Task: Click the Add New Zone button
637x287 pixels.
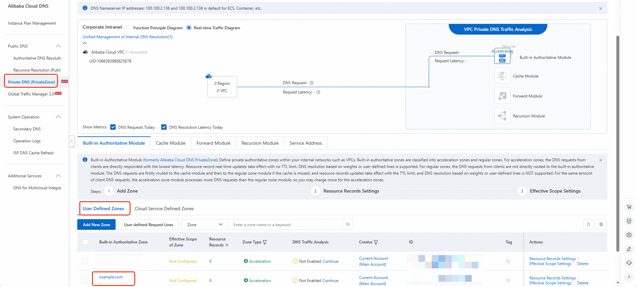Action: click(x=96, y=224)
